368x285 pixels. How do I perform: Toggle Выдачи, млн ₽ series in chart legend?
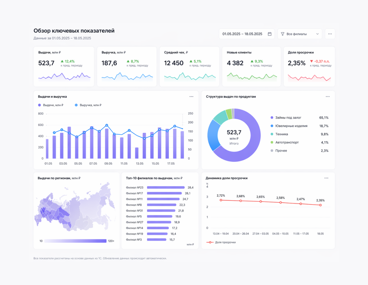tap(51, 105)
